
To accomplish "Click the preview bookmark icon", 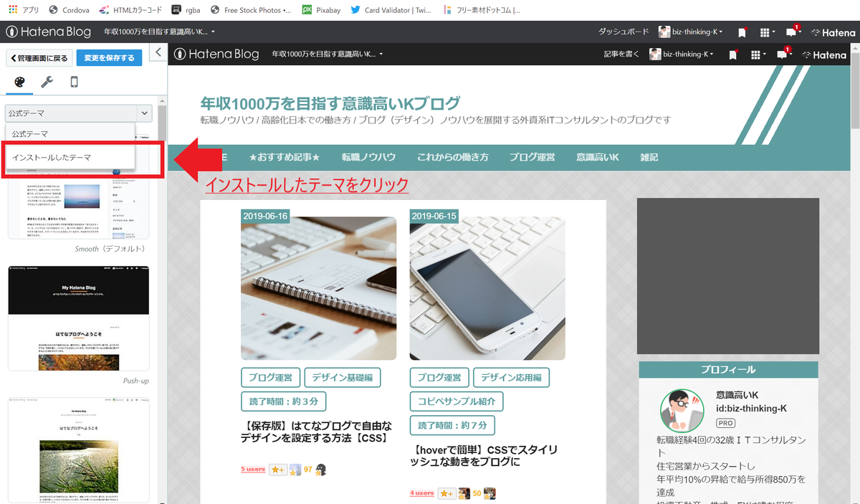I will point(732,55).
